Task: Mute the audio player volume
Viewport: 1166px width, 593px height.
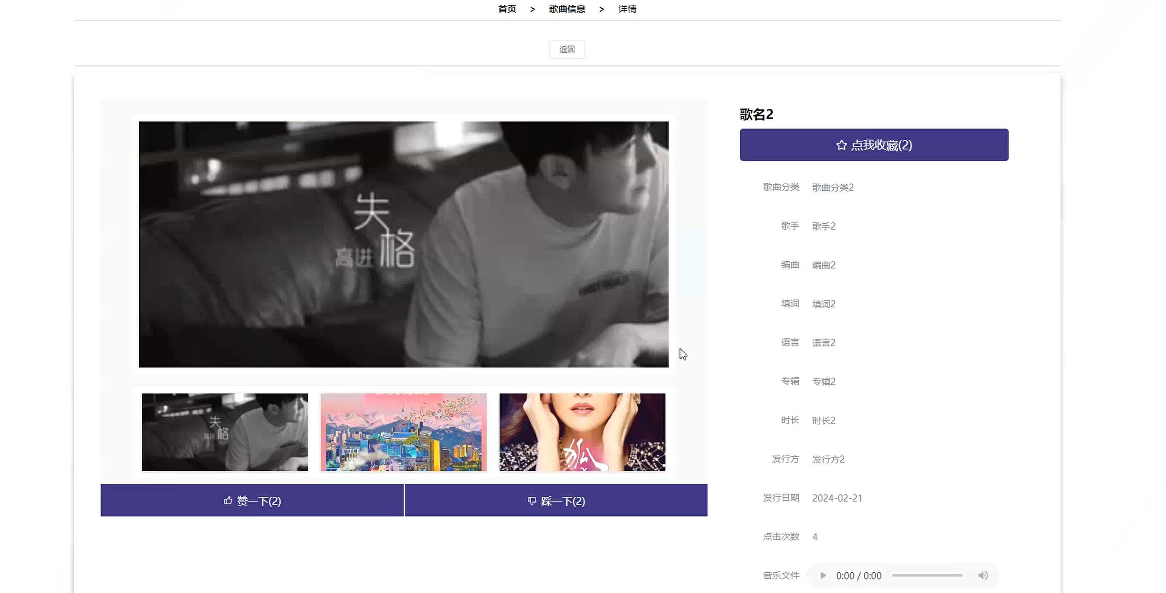Action: (983, 575)
